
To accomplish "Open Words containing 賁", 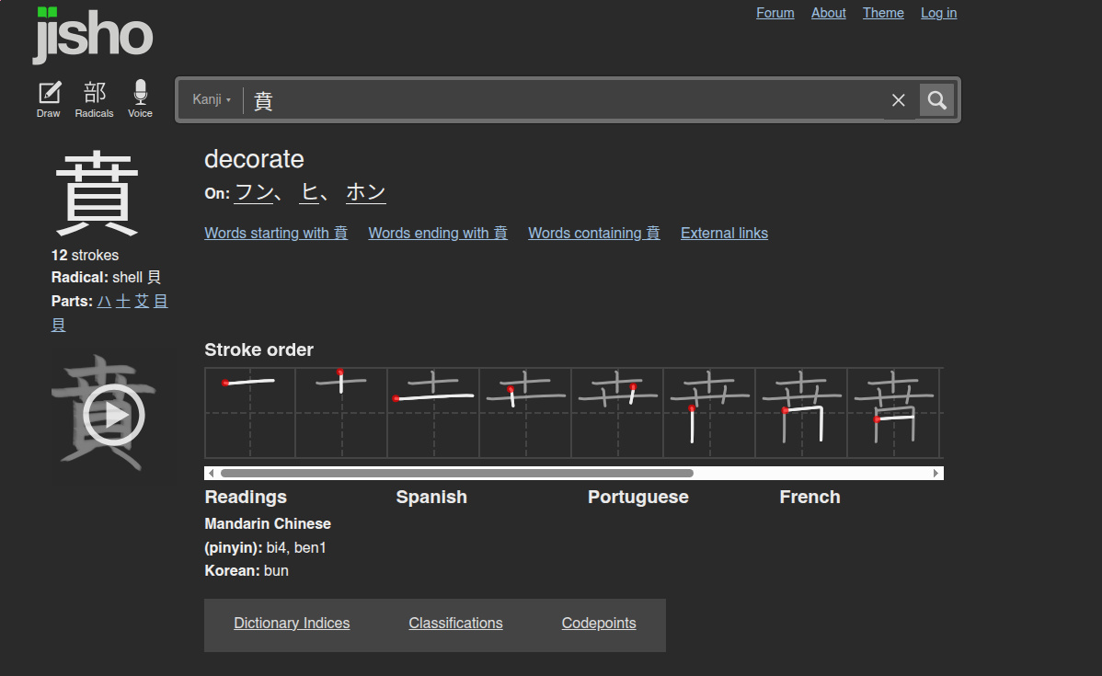I will [x=594, y=233].
